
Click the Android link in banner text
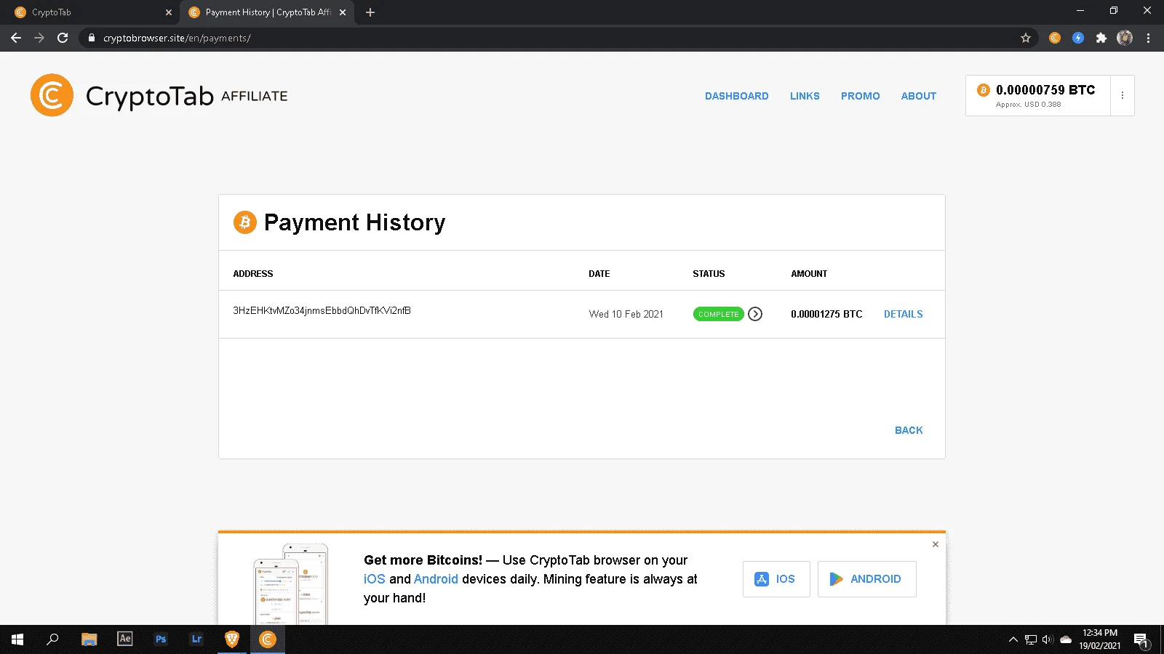436,579
